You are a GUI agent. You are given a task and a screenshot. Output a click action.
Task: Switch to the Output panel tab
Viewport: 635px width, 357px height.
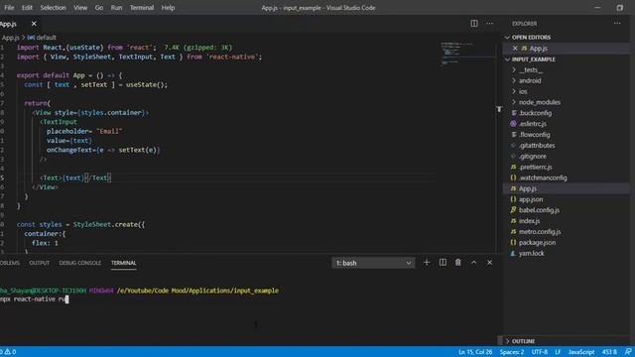40,263
